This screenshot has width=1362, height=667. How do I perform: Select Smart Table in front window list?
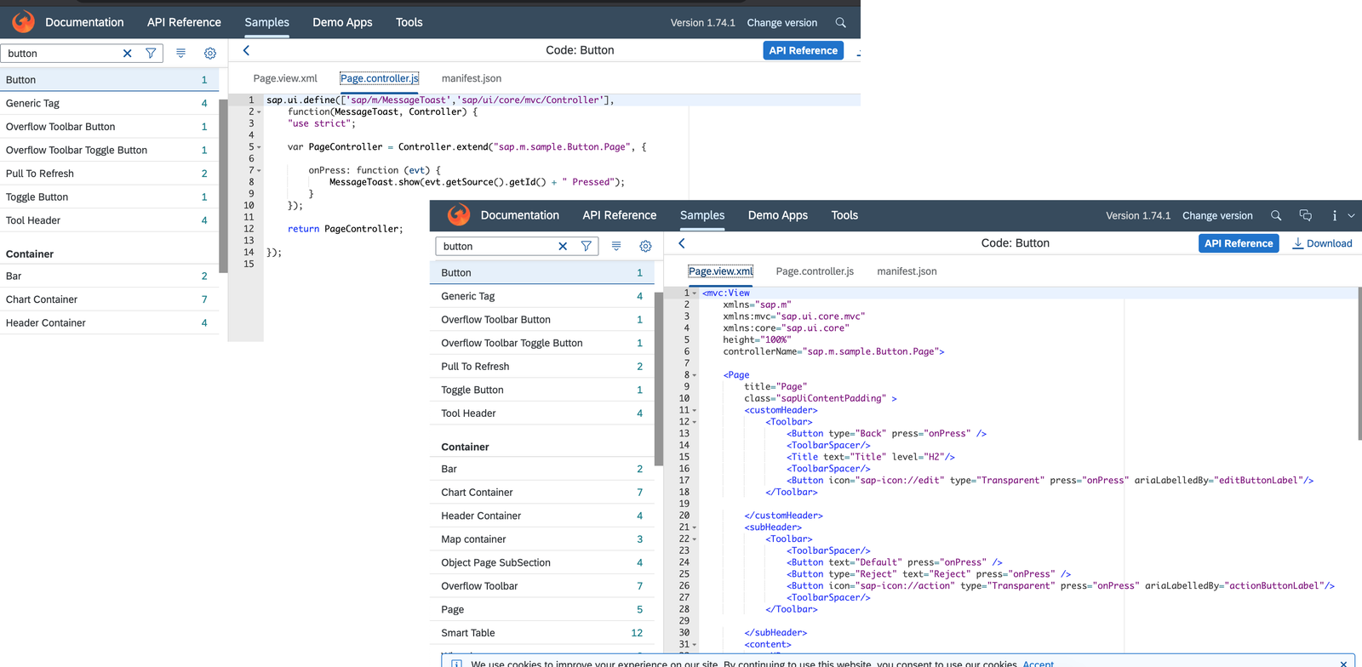541,633
